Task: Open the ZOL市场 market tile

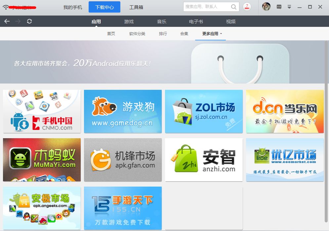Action: click(204, 111)
